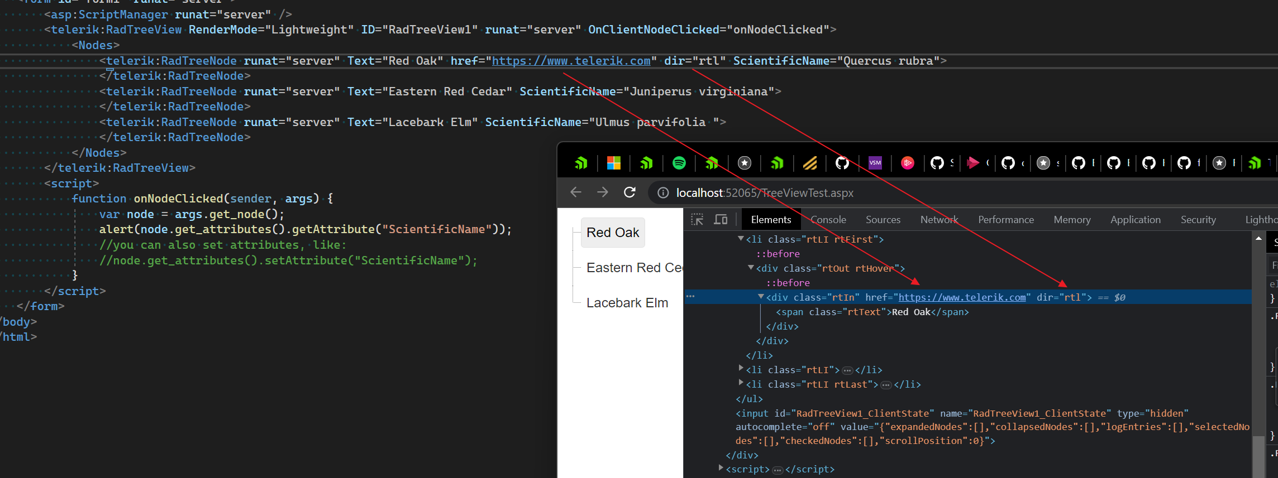Viewport: 1278px width, 478px height.
Task: Switch to the Sources tab
Action: [x=883, y=220]
